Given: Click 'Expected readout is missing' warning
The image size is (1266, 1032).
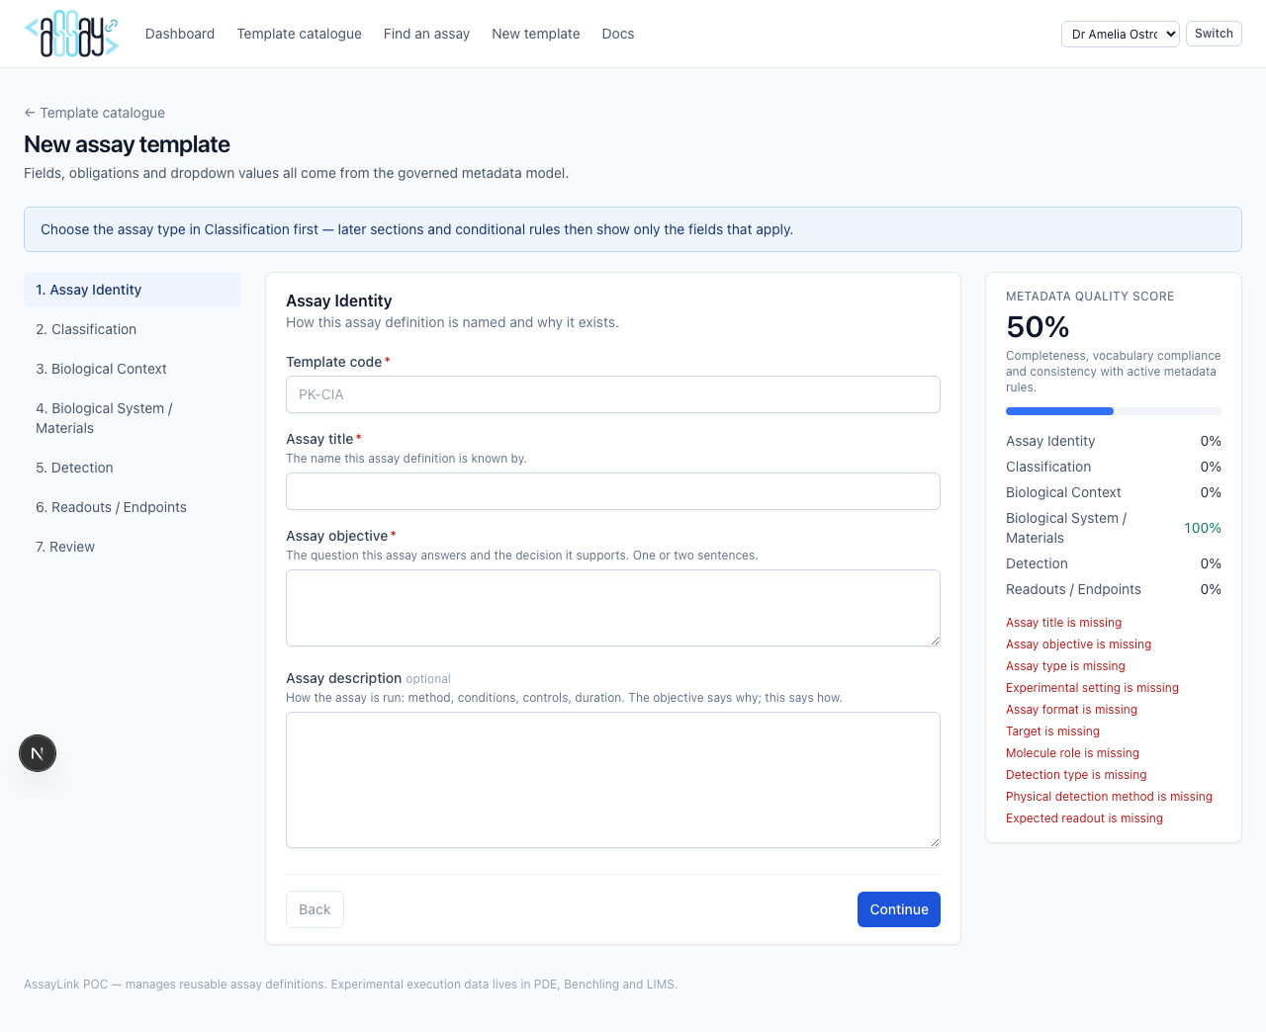Looking at the screenshot, I should 1084,818.
